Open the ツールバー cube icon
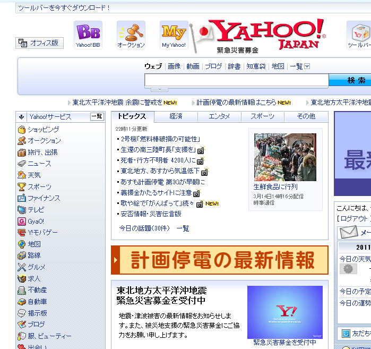 point(360,35)
